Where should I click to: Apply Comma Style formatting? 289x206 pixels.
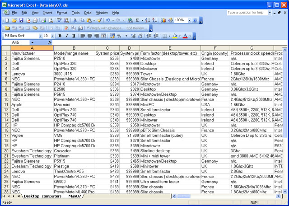pos(126,36)
